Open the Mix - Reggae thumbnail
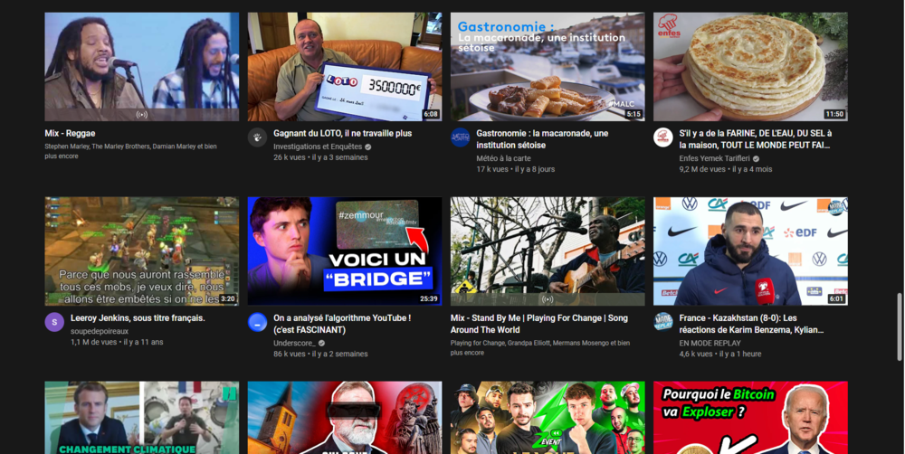Viewport: 905px width, 454px height. [142, 67]
